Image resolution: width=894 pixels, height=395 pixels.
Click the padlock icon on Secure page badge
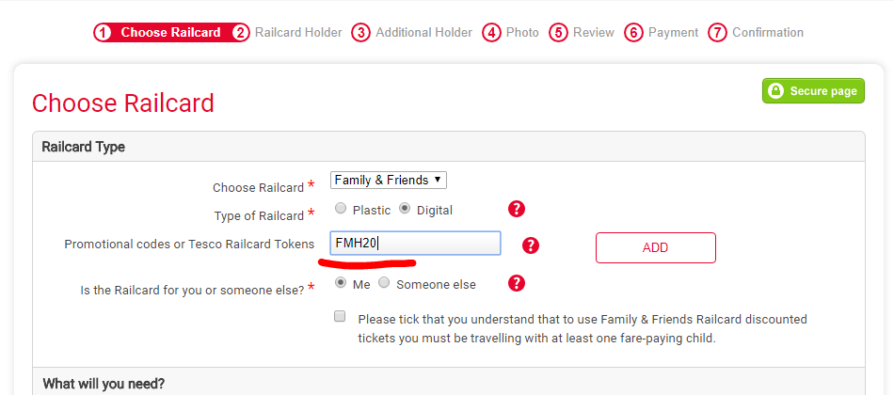[776, 91]
